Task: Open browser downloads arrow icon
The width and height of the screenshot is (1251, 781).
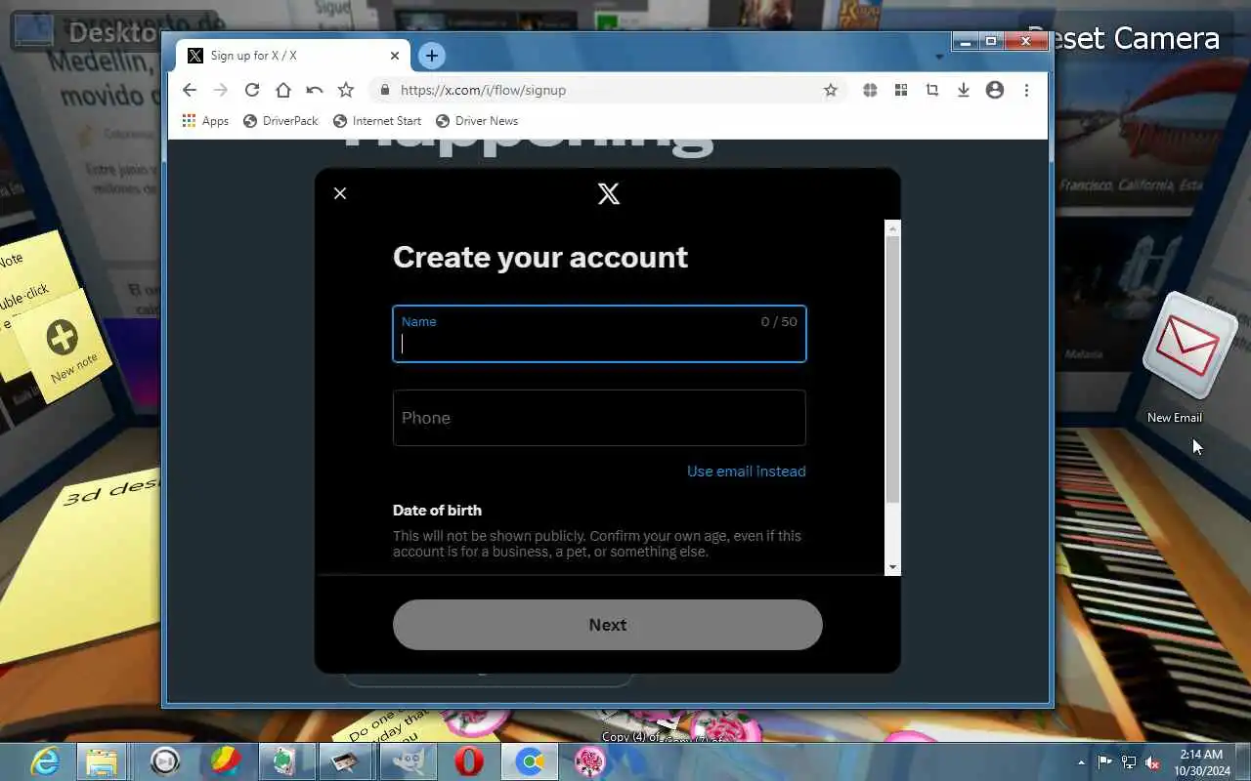Action: coord(964,90)
